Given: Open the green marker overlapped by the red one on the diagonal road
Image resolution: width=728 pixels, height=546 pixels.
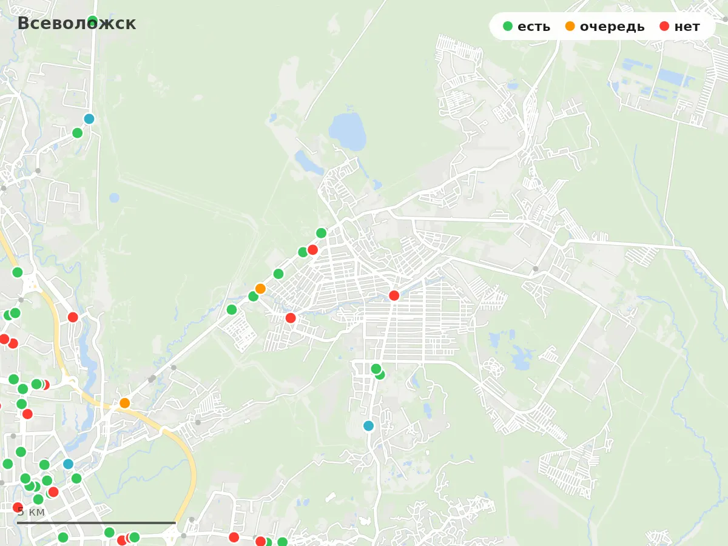Looking at the screenshot, I should point(303,252).
